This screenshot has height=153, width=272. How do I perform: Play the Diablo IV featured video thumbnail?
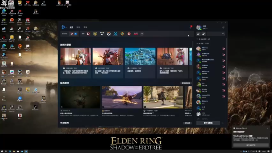(80, 97)
